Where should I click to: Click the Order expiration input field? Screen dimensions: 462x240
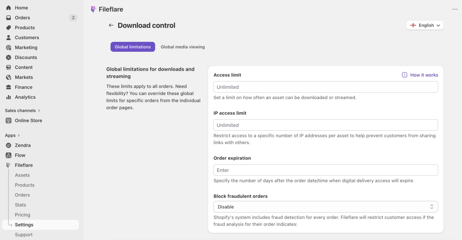point(326,170)
